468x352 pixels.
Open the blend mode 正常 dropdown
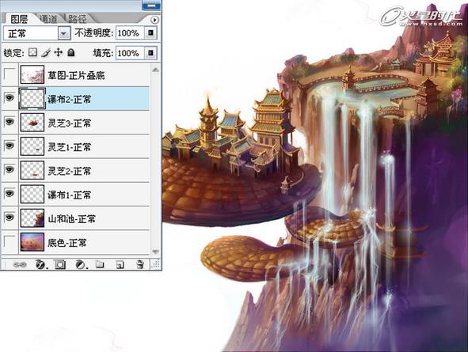(x=63, y=33)
